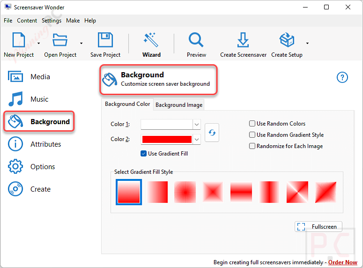Viewport: 363px width, 268px height.
Task: Enable Randomize for Each Image
Action: [x=252, y=146]
